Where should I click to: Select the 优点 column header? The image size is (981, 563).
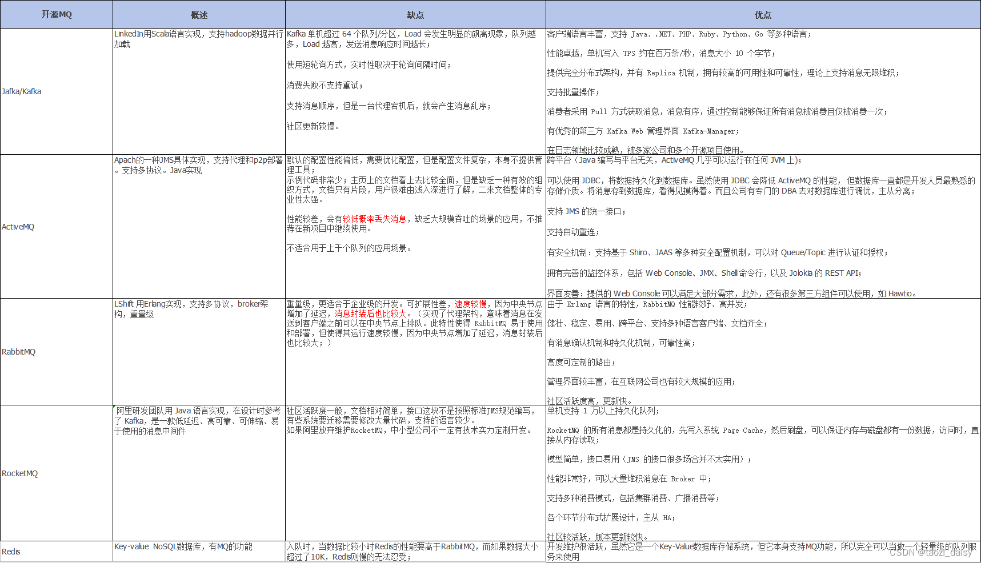(x=763, y=14)
